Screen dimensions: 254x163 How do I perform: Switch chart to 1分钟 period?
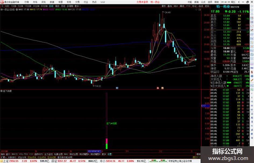pos(13,6)
